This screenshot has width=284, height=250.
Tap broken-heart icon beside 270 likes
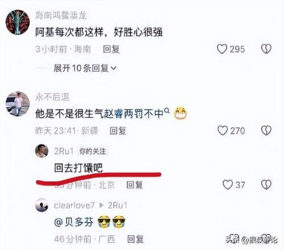[x=266, y=131]
